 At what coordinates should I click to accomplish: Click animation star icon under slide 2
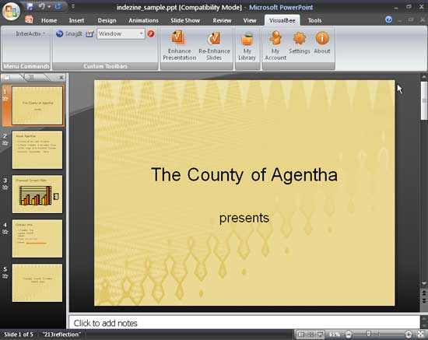tap(5, 143)
